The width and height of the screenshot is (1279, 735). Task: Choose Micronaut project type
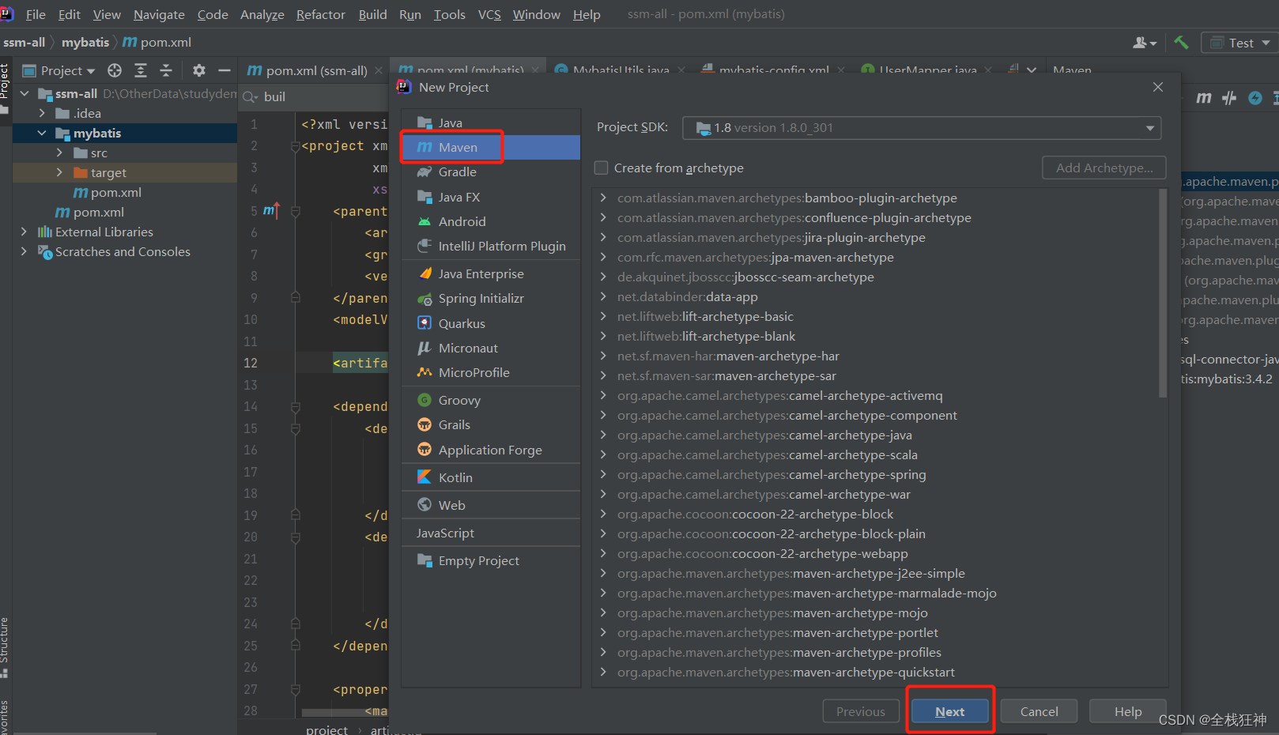pyautogui.click(x=491, y=348)
